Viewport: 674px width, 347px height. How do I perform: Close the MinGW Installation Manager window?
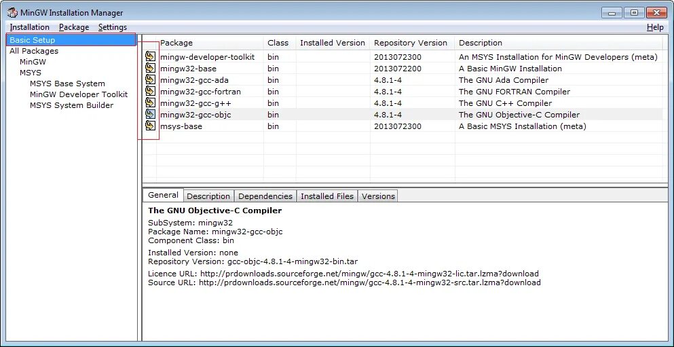click(x=656, y=13)
